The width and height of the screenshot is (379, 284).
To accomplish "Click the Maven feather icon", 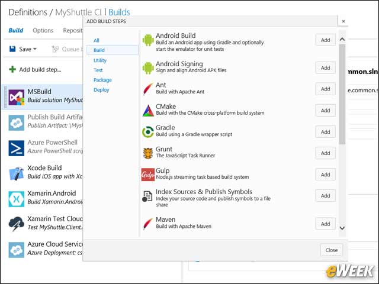I will pyautogui.click(x=148, y=224).
